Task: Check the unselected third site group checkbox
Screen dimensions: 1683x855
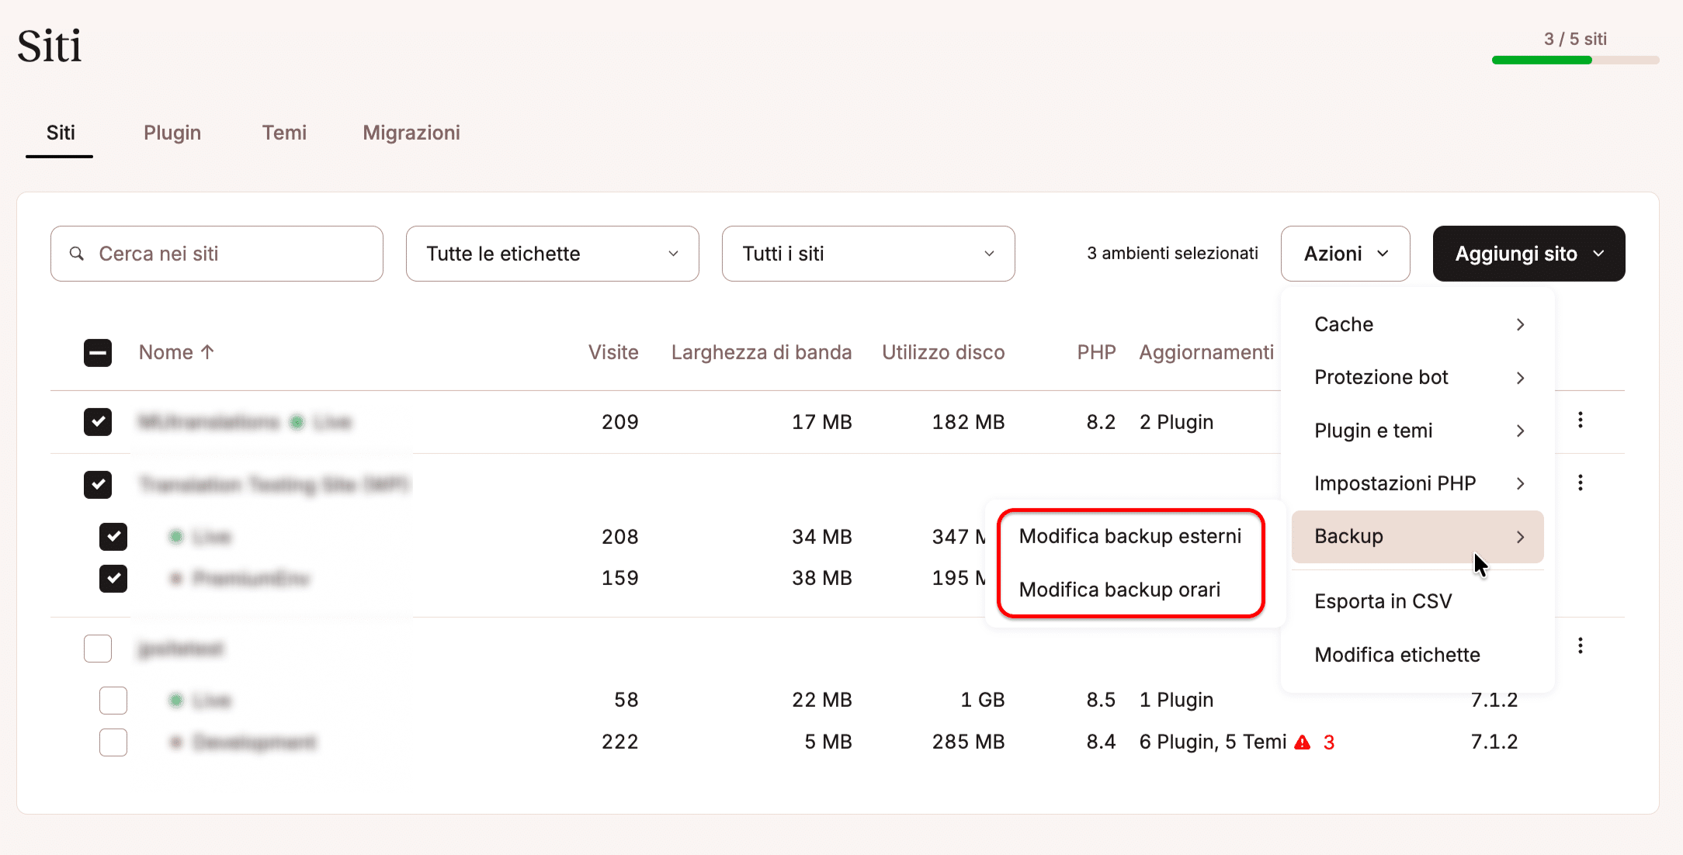Action: (98, 649)
